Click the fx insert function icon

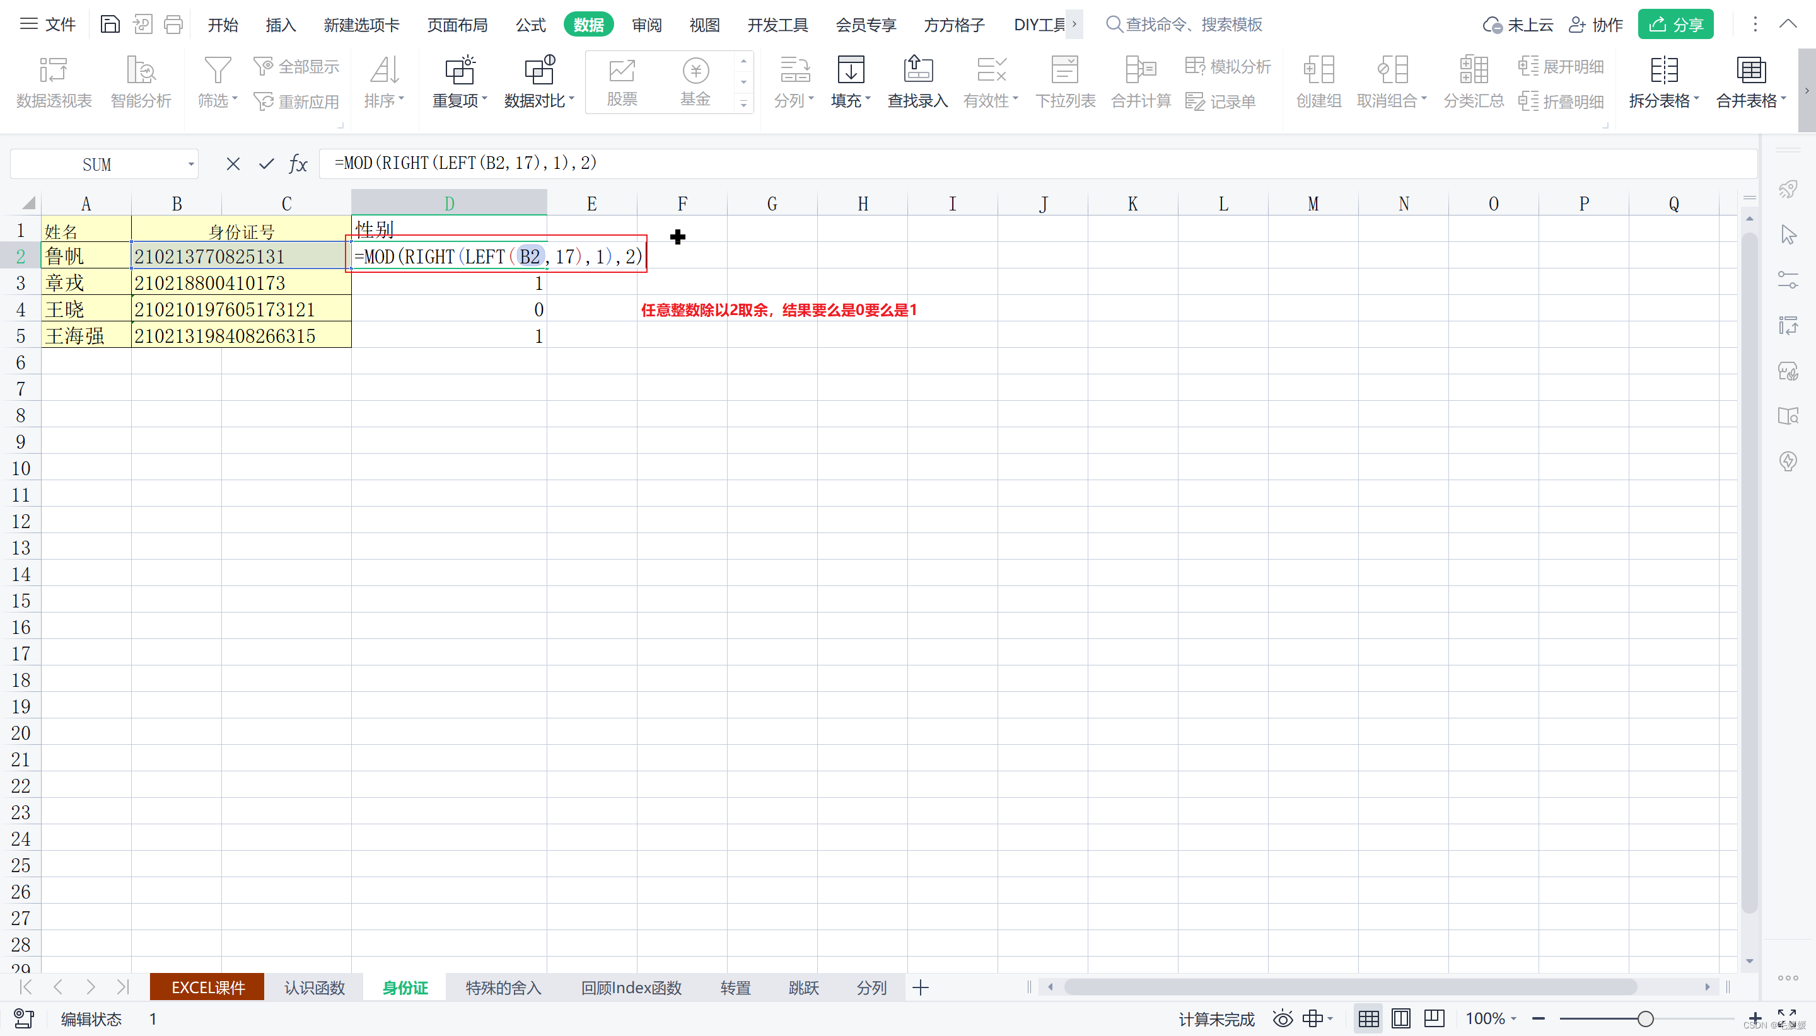coord(298,164)
